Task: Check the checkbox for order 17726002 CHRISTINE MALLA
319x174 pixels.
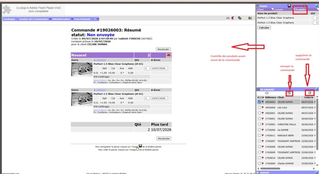Action: [259, 124]
